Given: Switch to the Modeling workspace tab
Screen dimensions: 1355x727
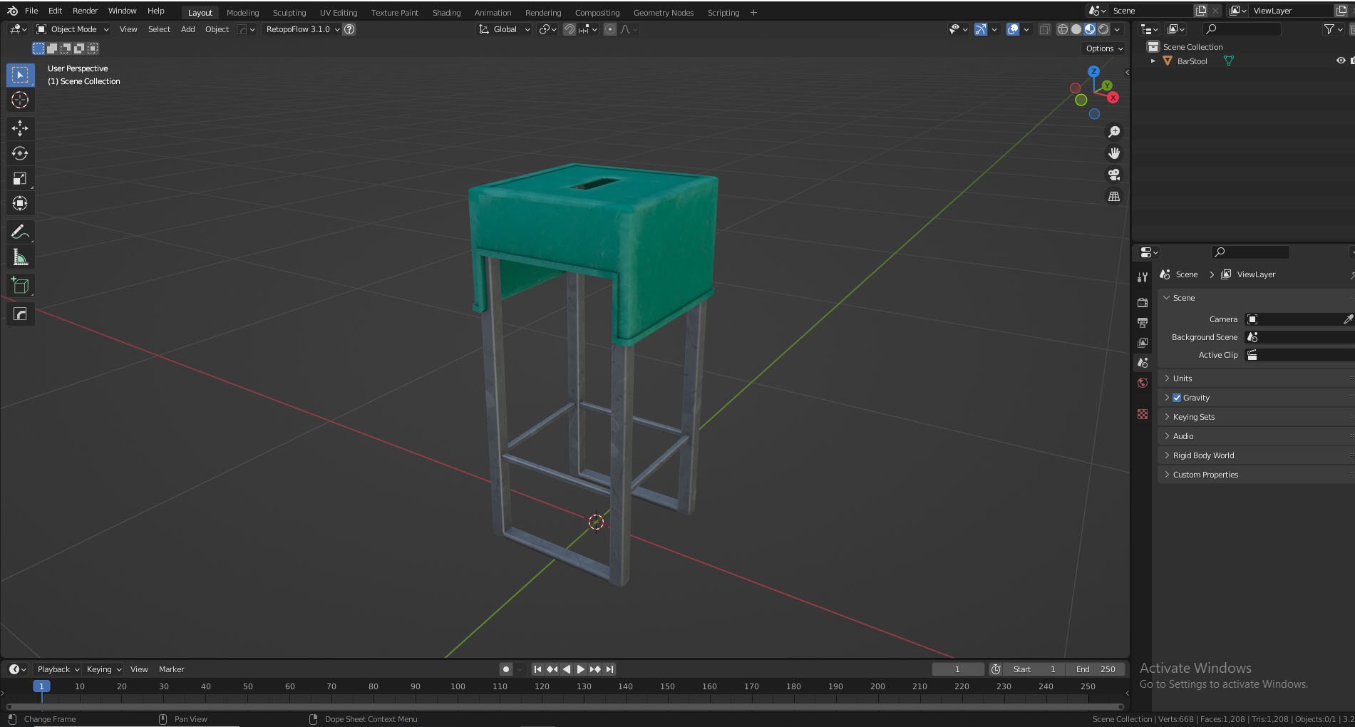Looking at the screenshot, I should click(x=242, y=13).
